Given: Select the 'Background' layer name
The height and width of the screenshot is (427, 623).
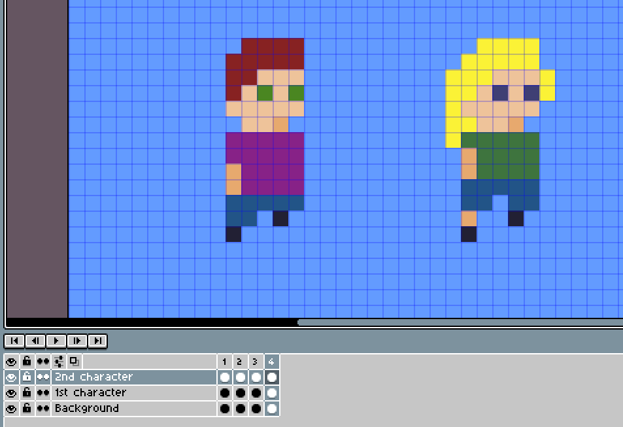Looking at the screenshot, I should (x=134, y=408).
